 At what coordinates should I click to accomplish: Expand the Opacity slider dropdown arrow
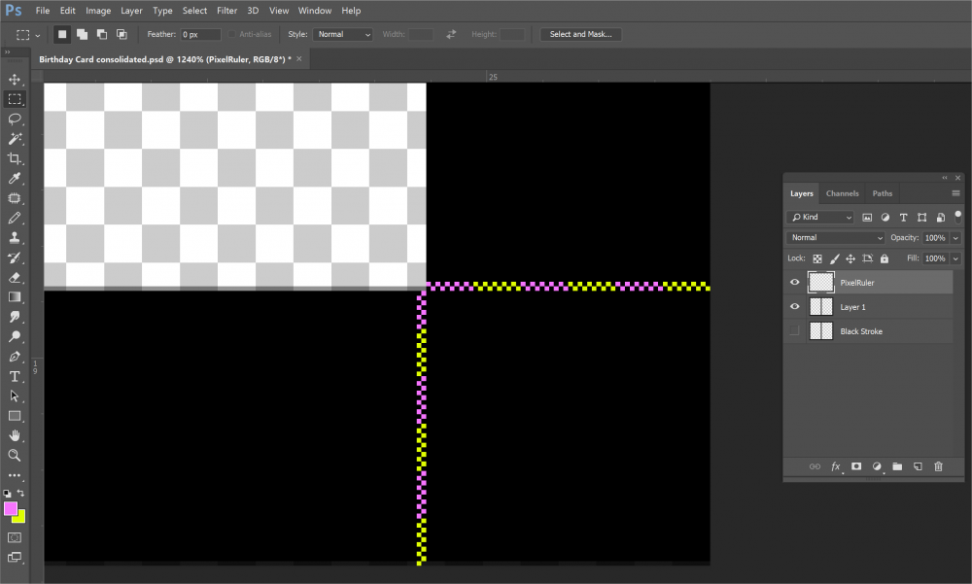click(x=955, y=238)
